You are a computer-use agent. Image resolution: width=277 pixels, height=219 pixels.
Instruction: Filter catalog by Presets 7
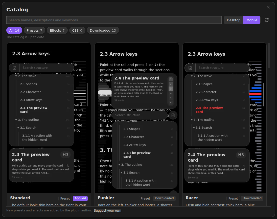34,30
